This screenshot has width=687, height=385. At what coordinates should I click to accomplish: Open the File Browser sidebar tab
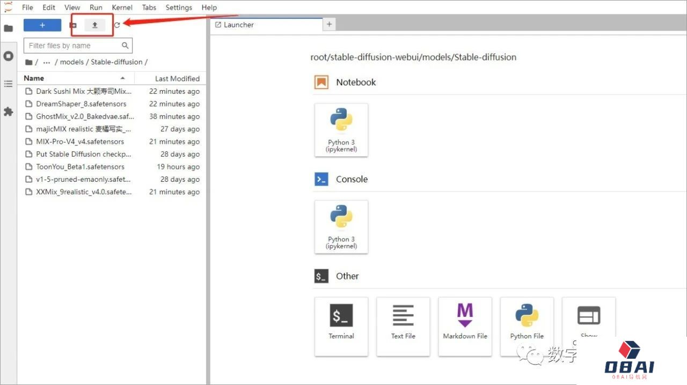coord(9,28)
